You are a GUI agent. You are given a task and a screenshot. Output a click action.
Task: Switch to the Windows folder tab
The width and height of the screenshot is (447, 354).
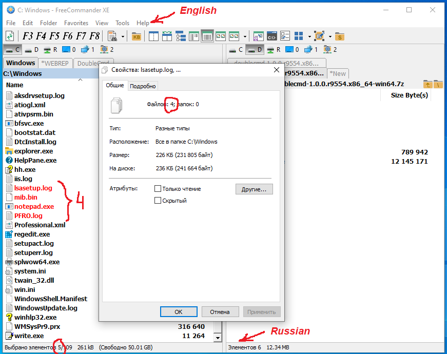coord(21,63)
